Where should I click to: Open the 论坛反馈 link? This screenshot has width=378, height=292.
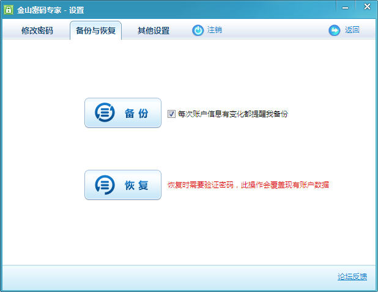click(352, 277)
